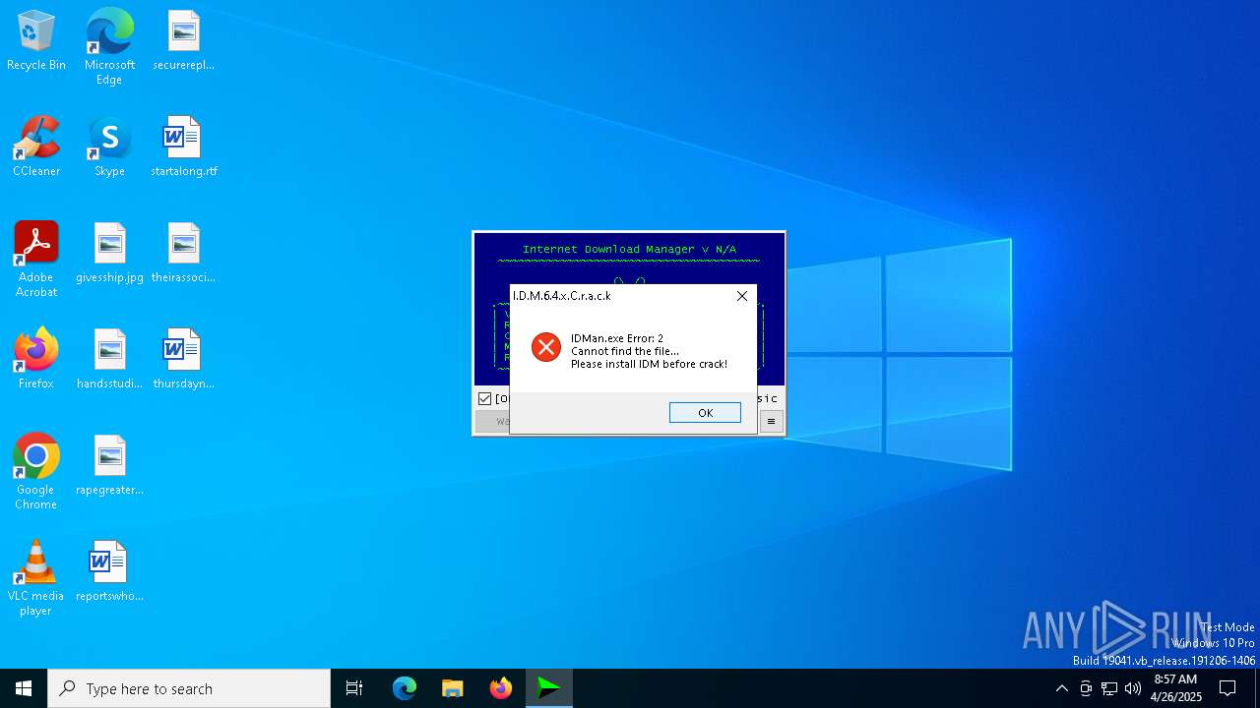Screen dimensions: 1260x708
Task: Select theirassoci... file on desktop
Action: point(183,254)
